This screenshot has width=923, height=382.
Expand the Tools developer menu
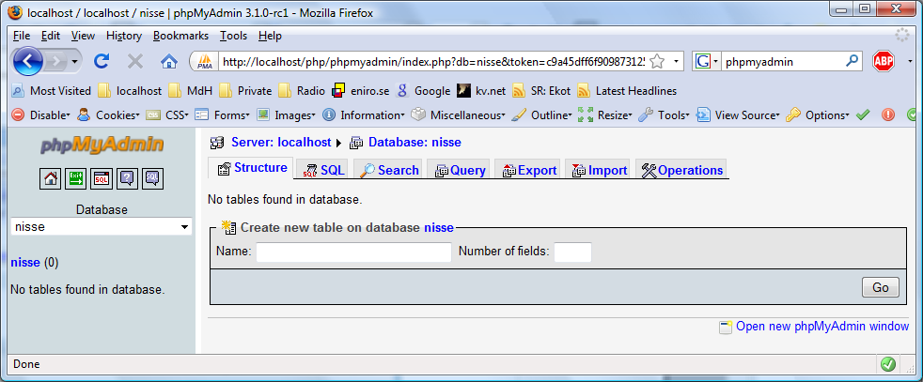click(x=664, y=115)
